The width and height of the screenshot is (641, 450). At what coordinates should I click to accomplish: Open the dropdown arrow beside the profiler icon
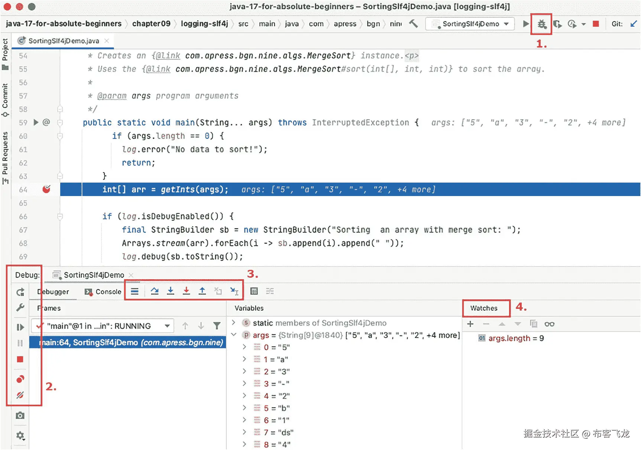coord(584,25)
